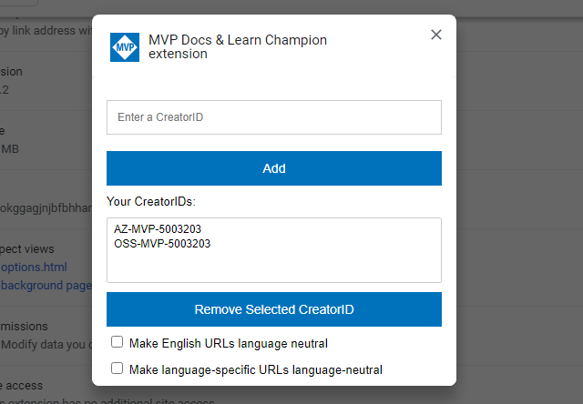The image size is (583, 404).
Task: Select AZ-MVP-5003203 in the CreatorIDs list
Action: pos(158,229)
